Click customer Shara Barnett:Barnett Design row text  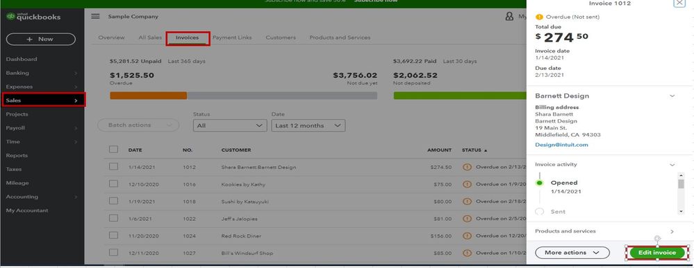coord(258,168)
